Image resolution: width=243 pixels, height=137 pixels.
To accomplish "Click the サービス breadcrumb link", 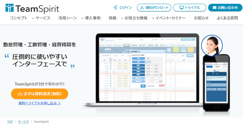I will [x=23, y=122].
